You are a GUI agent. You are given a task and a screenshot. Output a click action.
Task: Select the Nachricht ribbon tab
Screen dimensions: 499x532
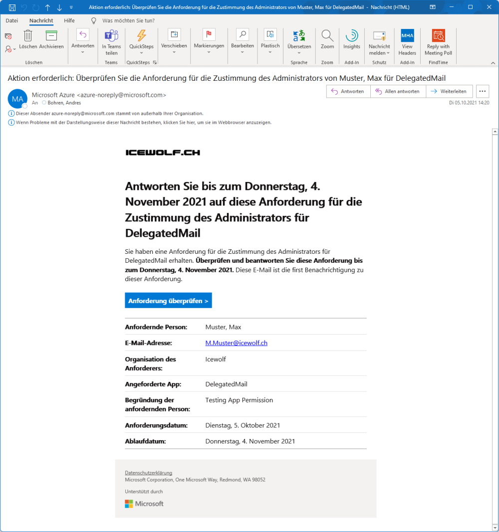[41, 21]
